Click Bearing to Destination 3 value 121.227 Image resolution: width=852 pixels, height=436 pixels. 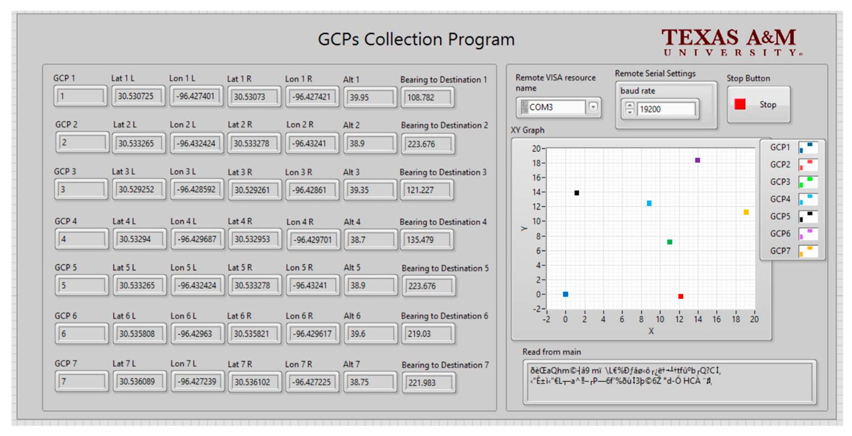(427, 190)
